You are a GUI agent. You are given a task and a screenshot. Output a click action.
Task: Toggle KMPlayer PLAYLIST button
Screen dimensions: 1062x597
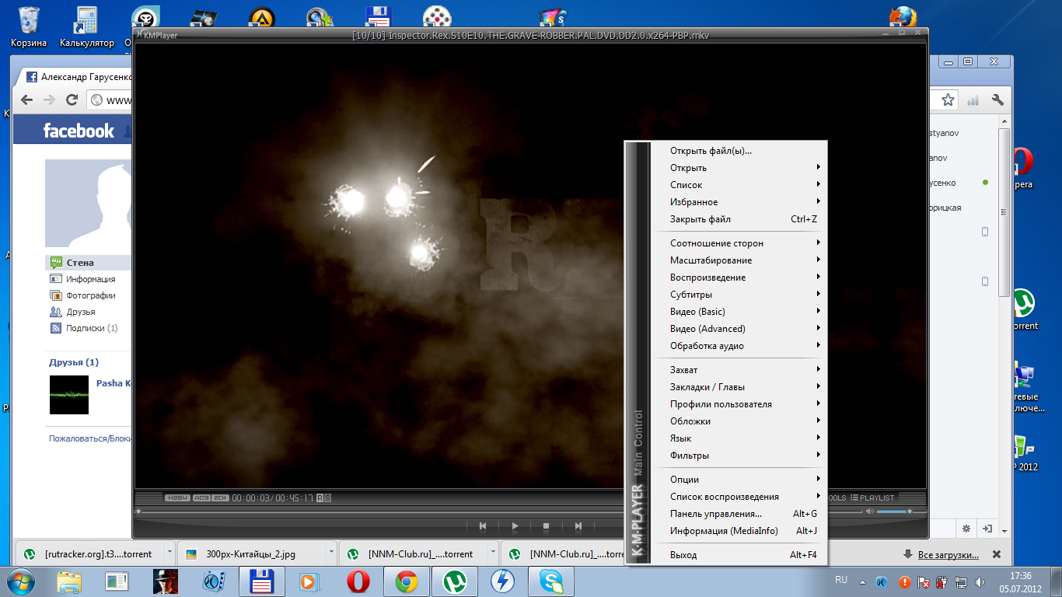coord(872,497)
